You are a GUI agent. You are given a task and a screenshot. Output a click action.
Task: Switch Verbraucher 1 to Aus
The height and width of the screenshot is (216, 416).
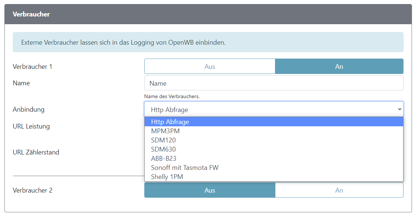coord(210,67)
